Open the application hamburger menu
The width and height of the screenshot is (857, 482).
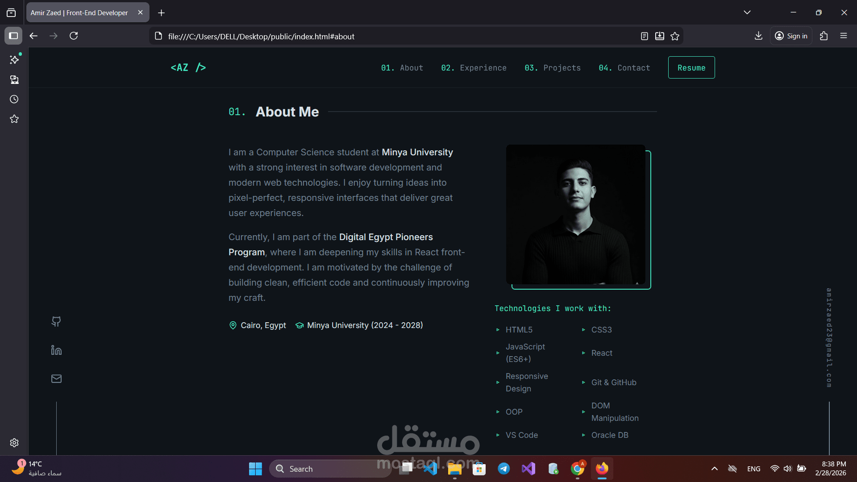click(844, 36)
